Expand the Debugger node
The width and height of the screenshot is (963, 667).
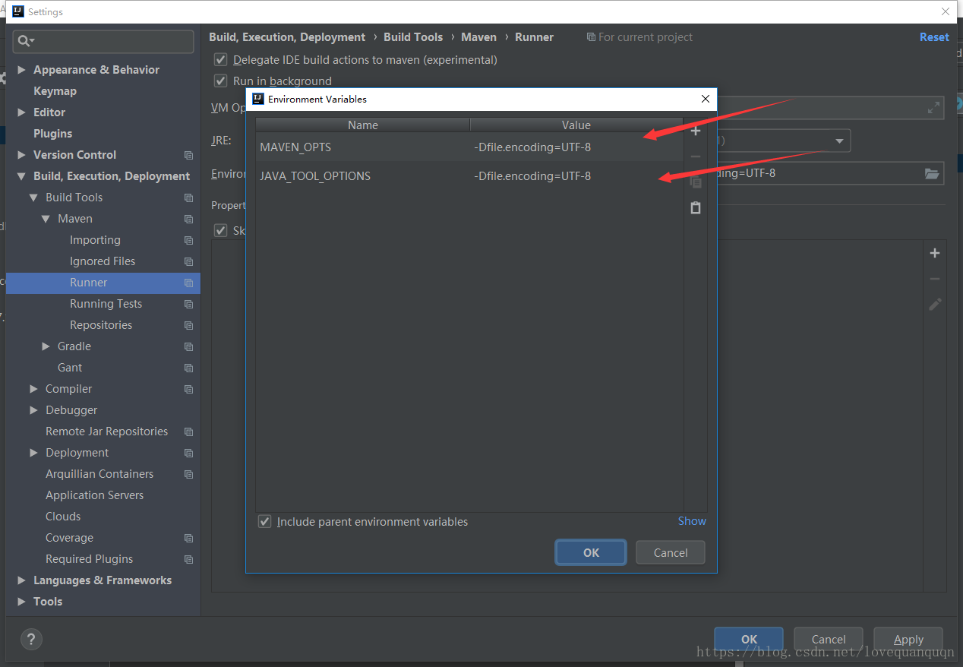click(x=33, y=410)
